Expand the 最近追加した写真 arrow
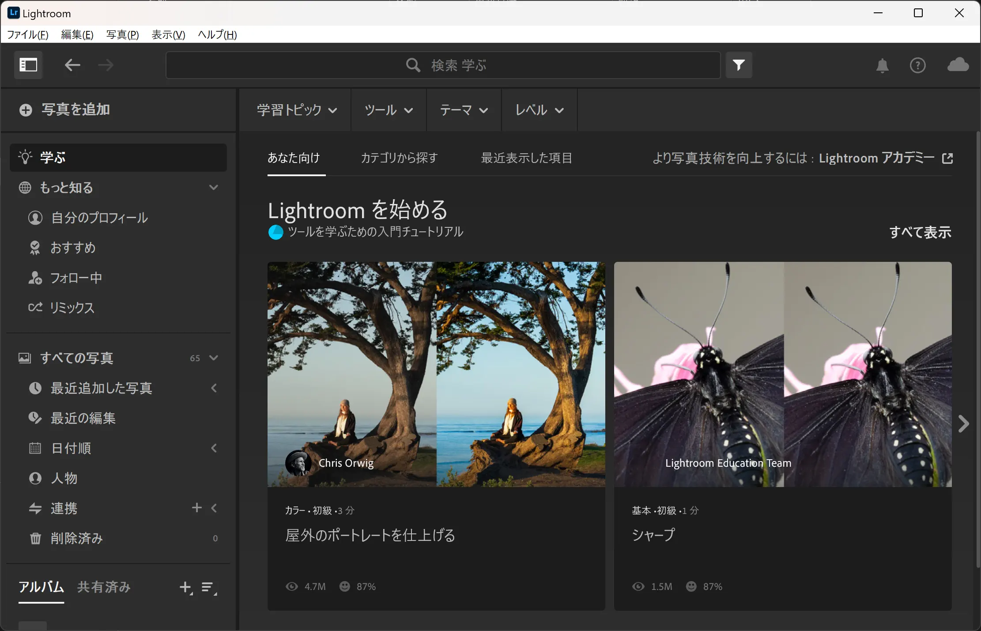981x631 pixels. pos(214,388)
